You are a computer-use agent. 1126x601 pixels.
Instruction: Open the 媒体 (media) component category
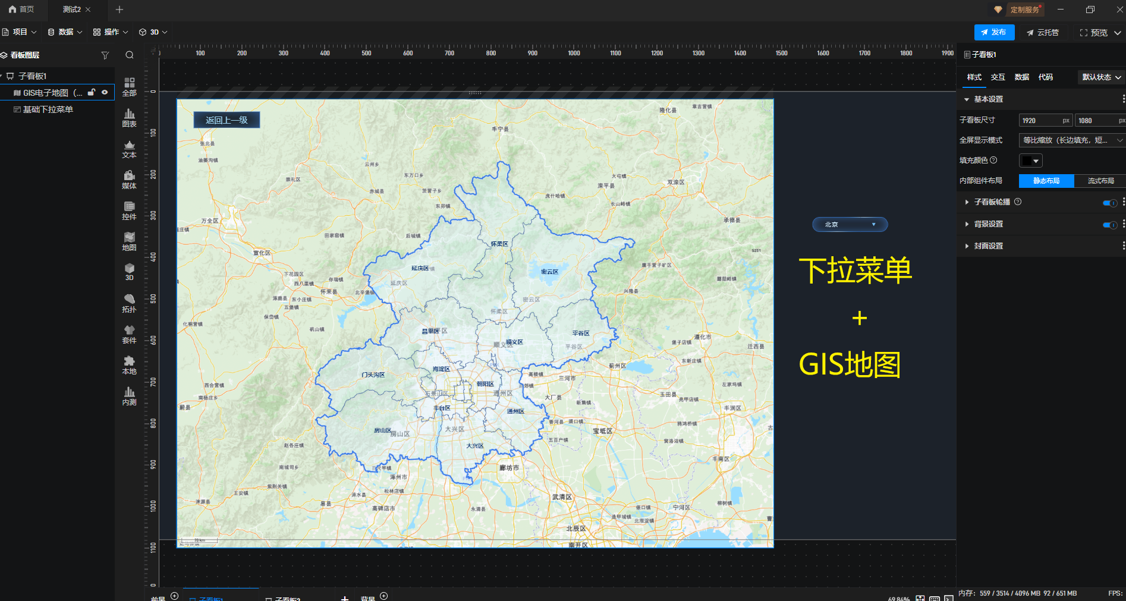point(129,180)
